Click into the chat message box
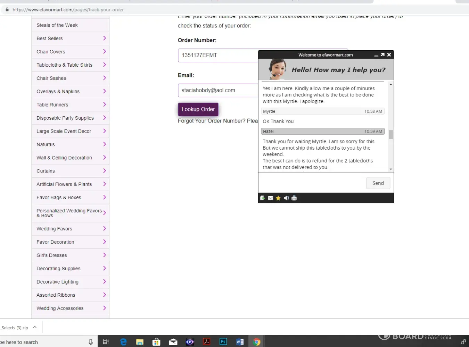This screenshot has width=469, height=347. 312,183
